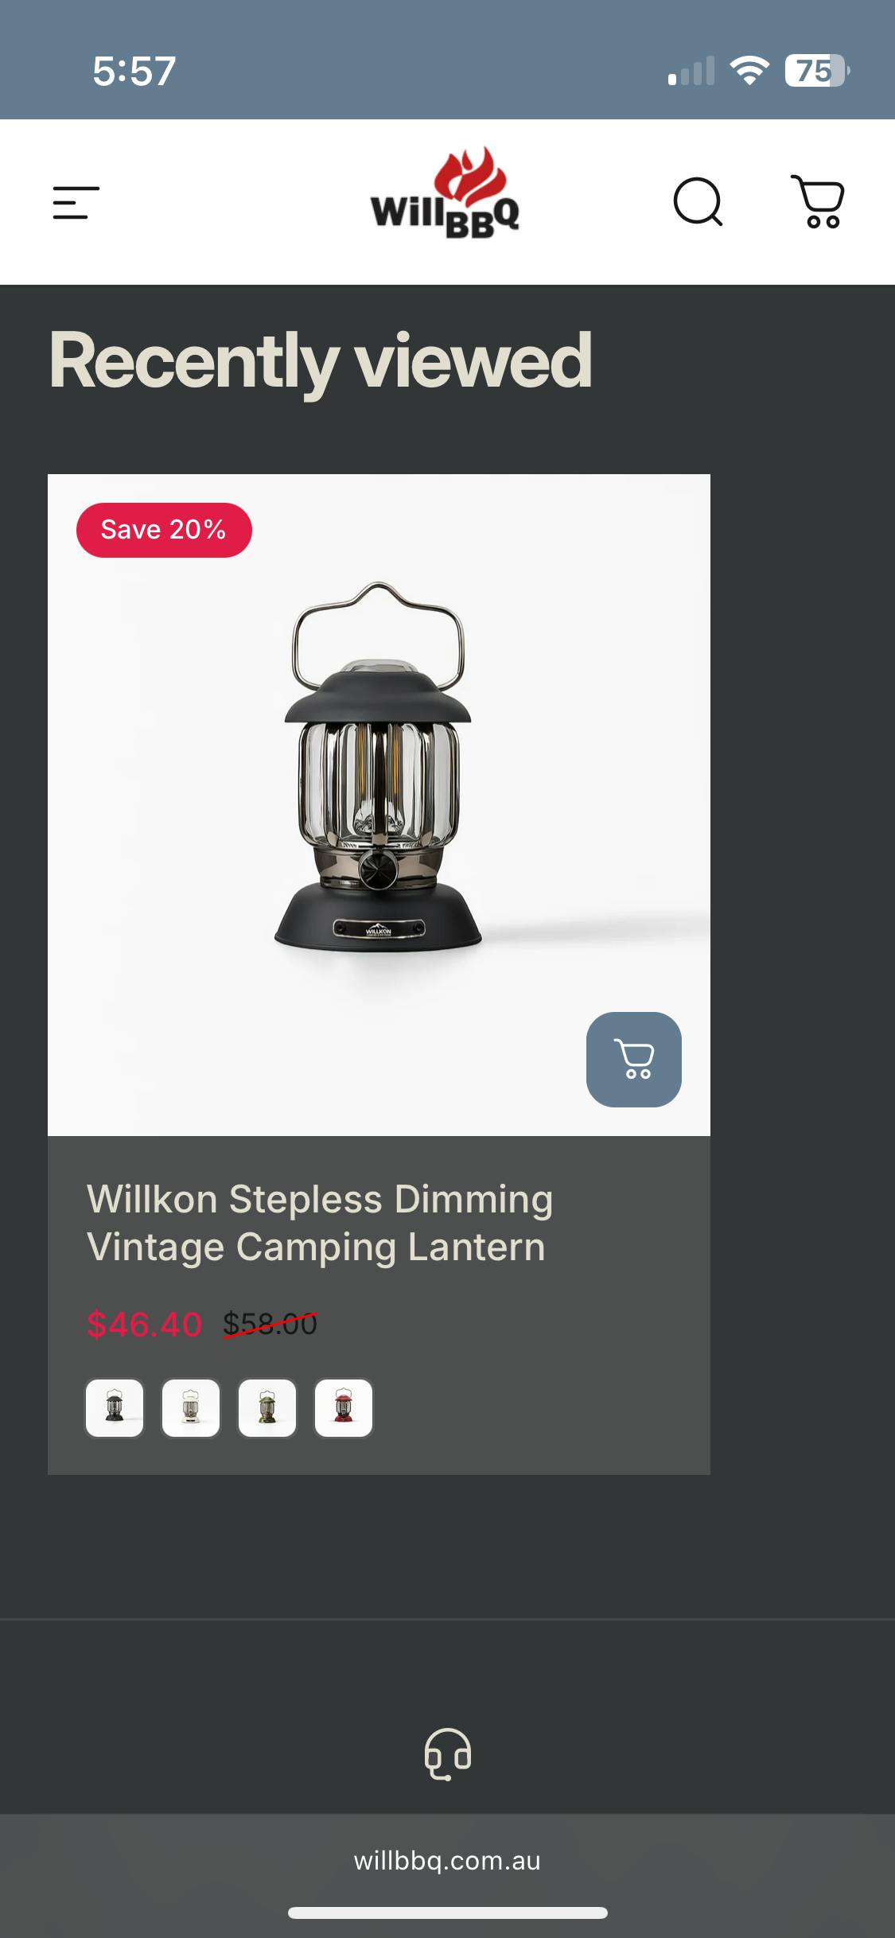
Task: Tap the Recently viewed heading
Action: coord(321,362)
